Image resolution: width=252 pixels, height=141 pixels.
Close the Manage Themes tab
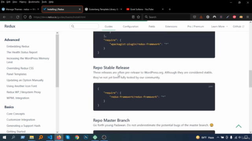pyautogui.click(x=38, y=9)
